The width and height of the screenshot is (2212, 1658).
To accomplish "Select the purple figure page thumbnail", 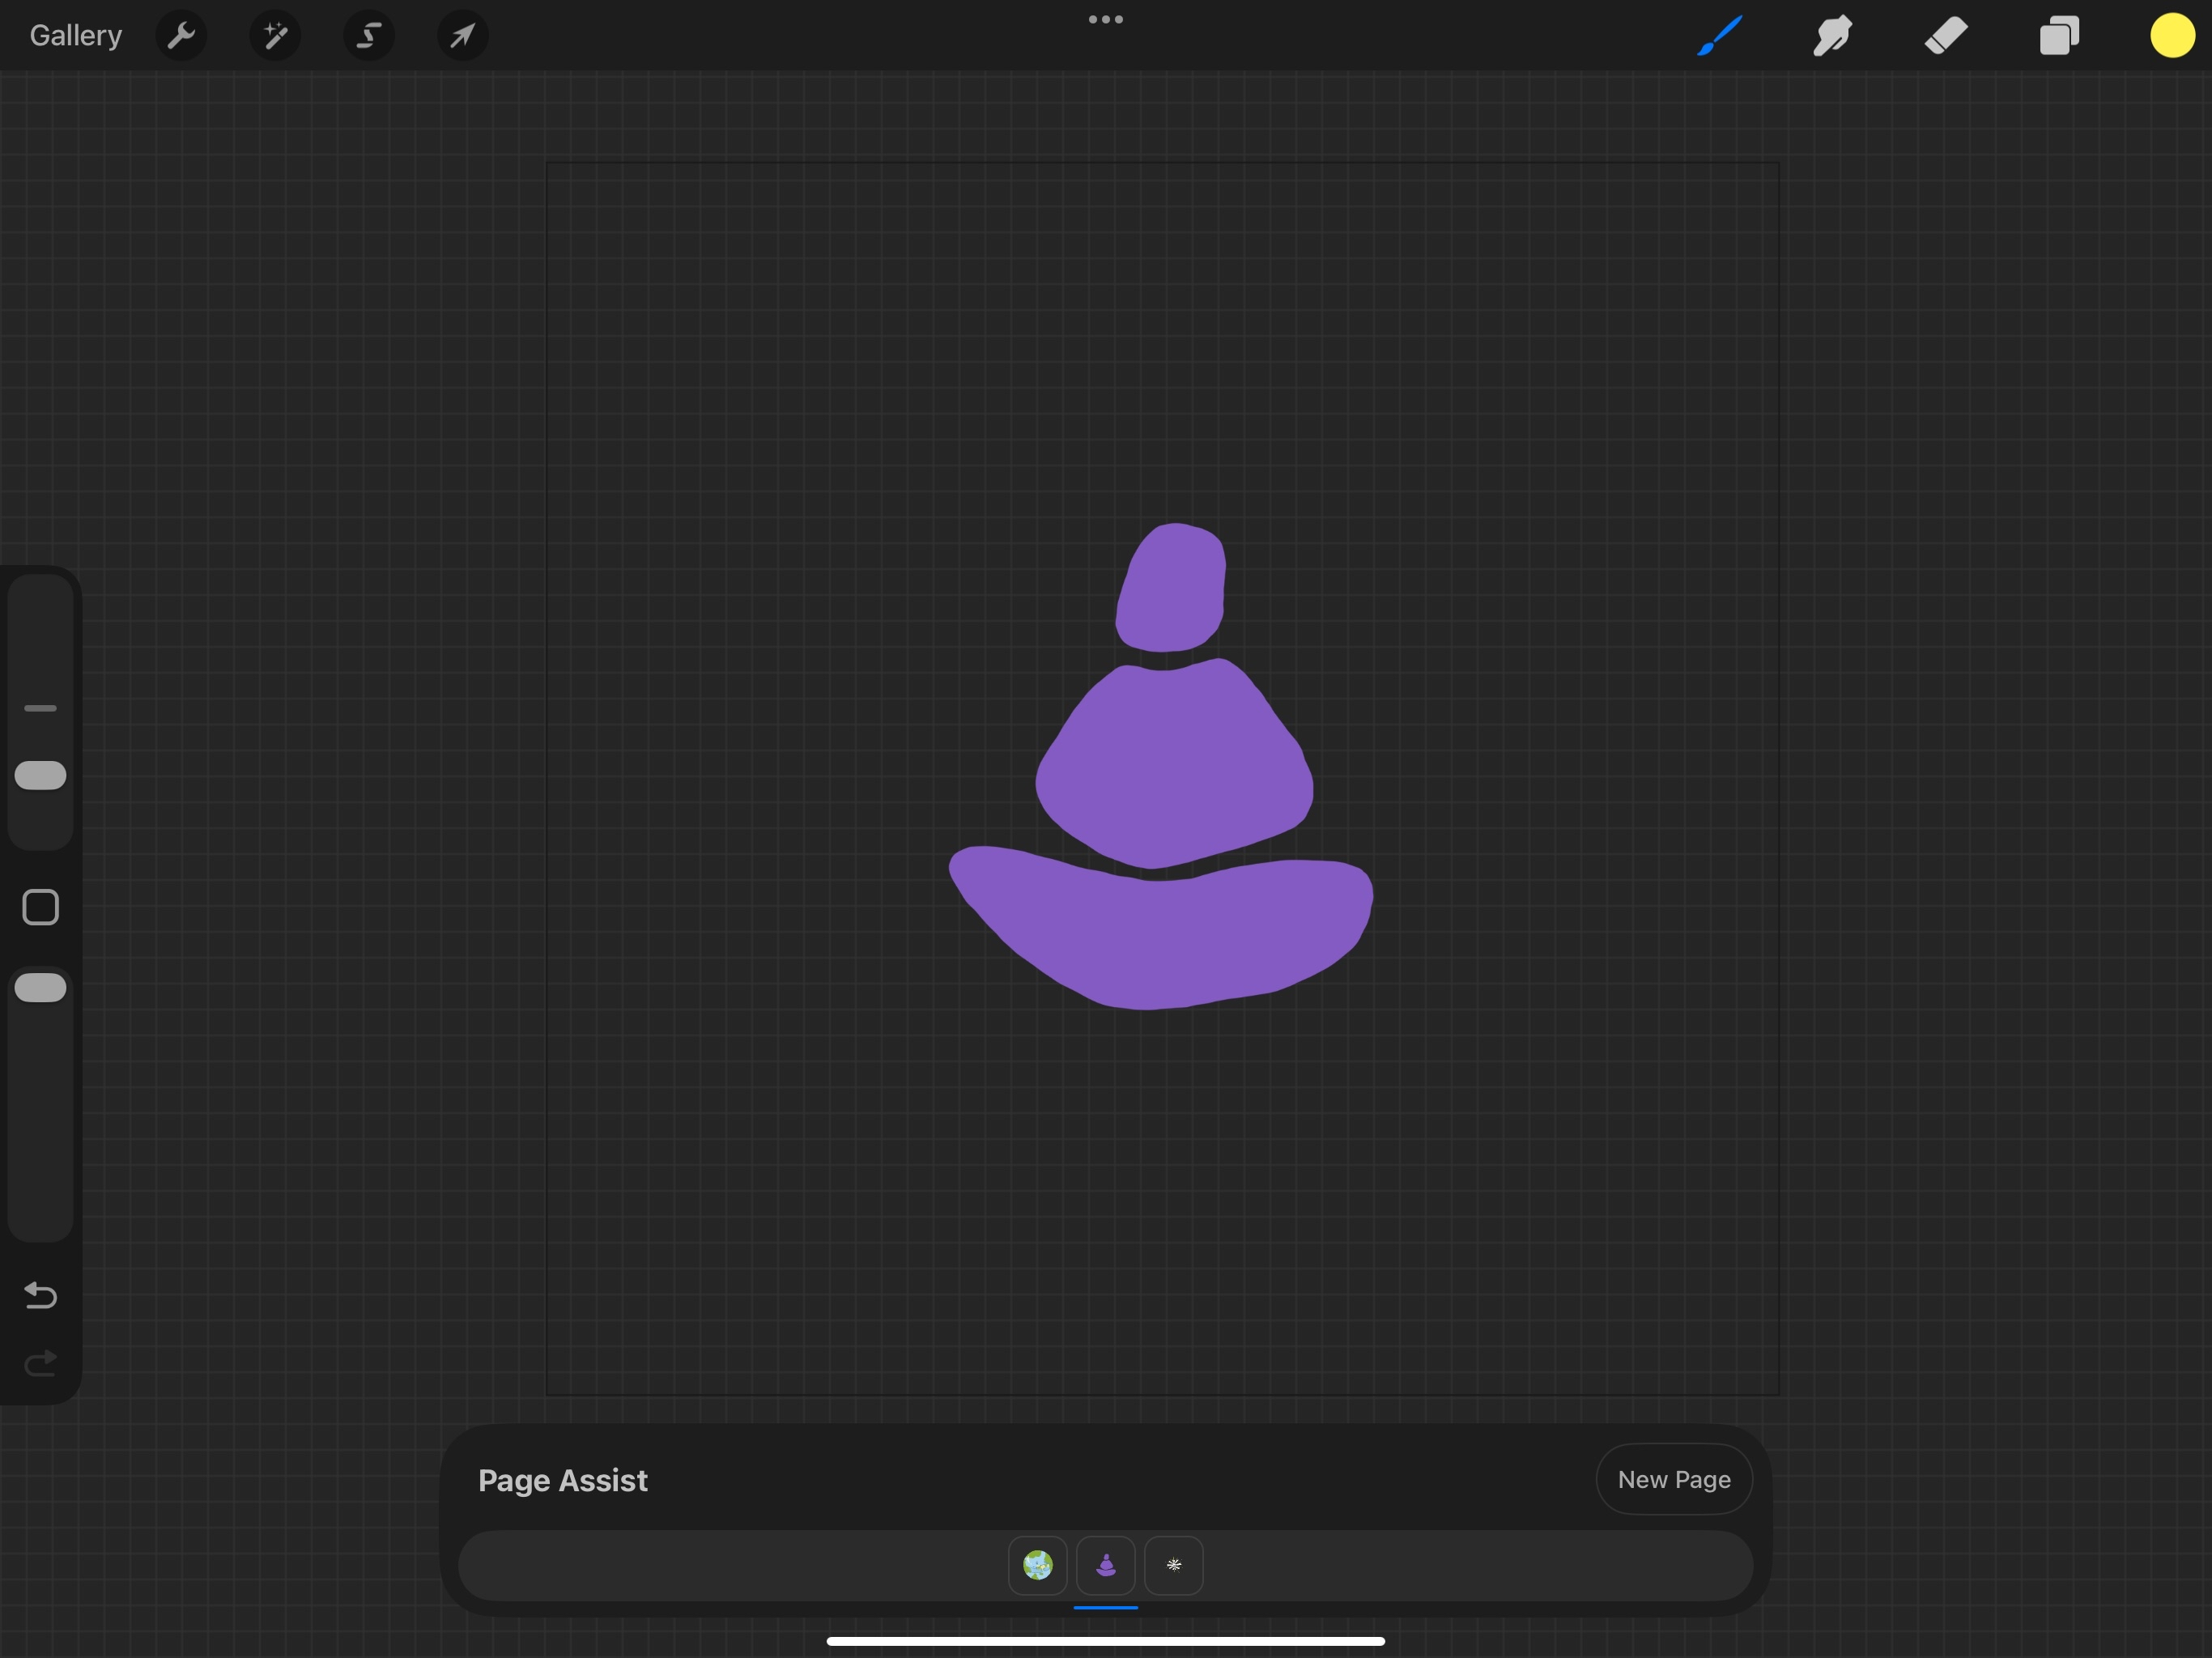I will point(1105,1565).
